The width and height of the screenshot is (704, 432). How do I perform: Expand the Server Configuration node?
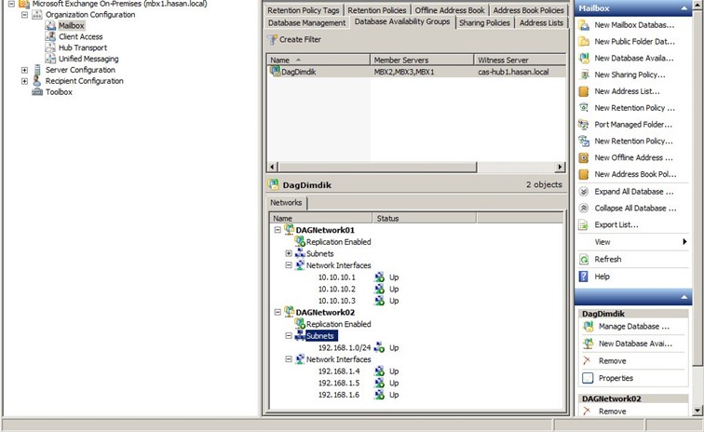point(25,70)
